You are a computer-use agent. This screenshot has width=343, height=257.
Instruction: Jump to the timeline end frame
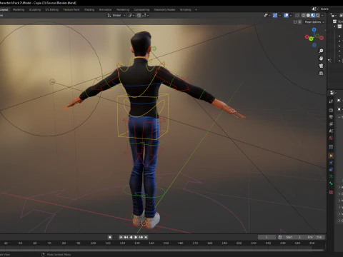(146, 237)
